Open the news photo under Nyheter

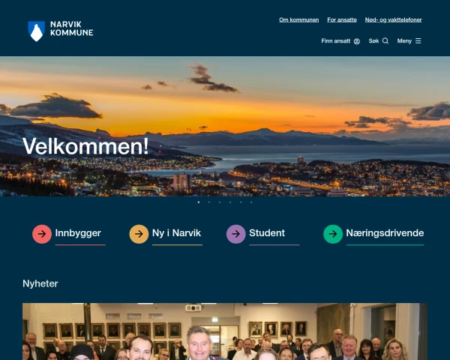[x=225, y=331]
